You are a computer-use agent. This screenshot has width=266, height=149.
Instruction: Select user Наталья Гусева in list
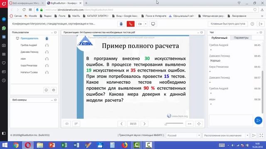tap(29, 72)
